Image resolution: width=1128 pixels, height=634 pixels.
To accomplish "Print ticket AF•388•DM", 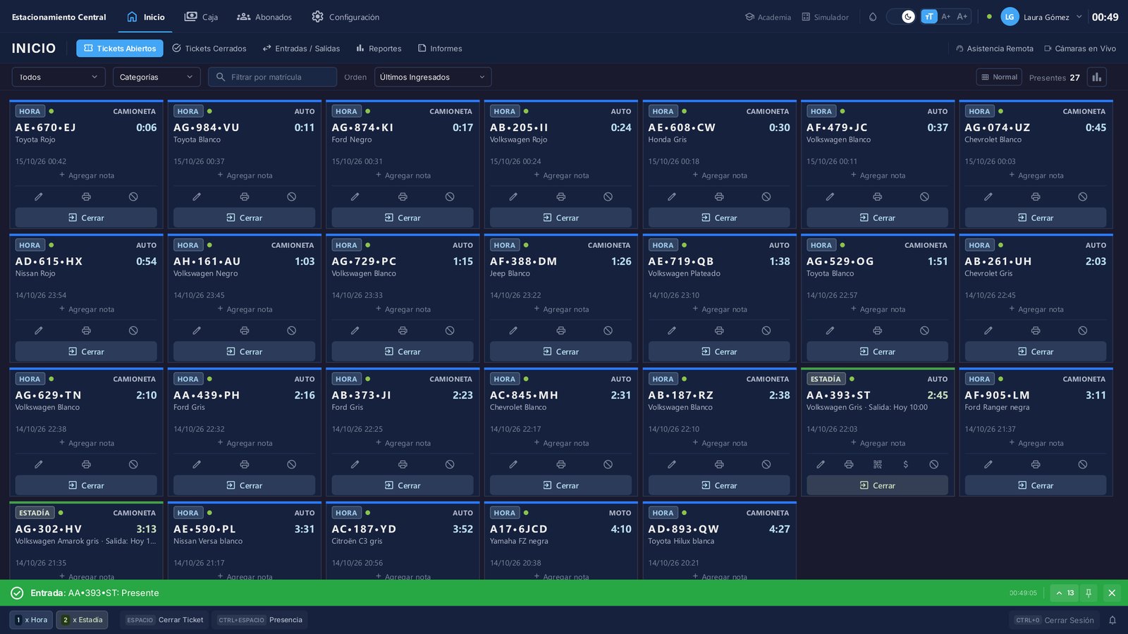I will [560, 330].
